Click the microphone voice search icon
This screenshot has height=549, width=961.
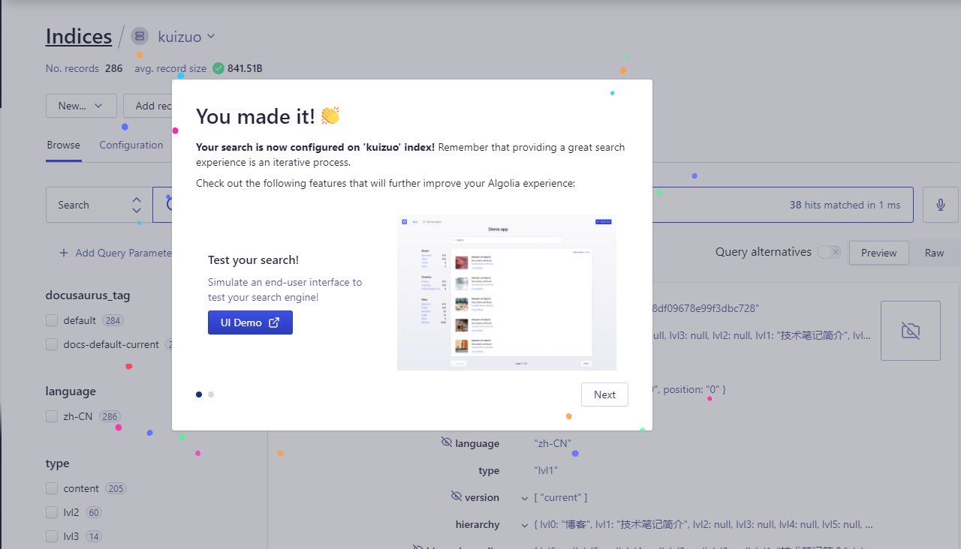[x=940, y=205]
